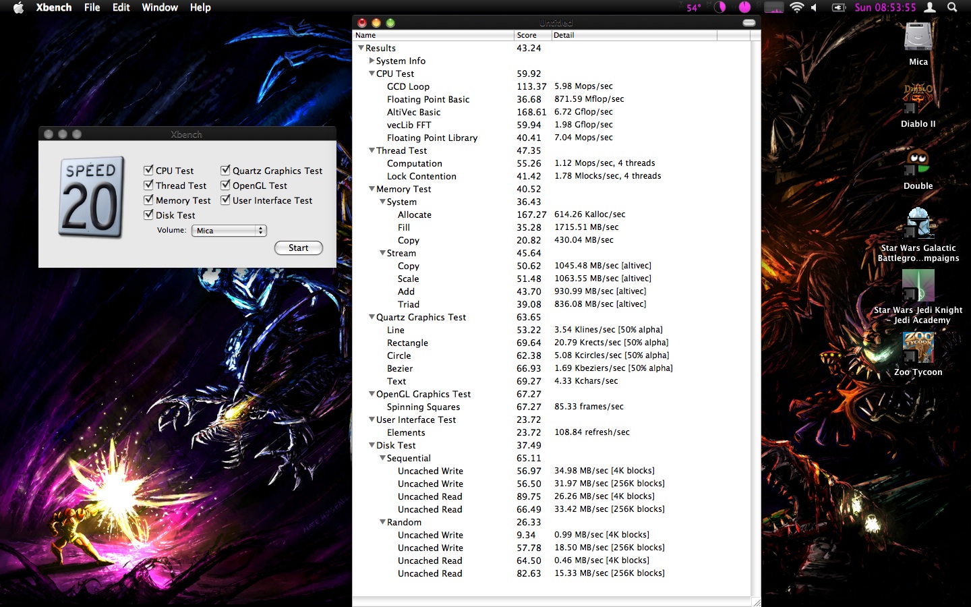
Task: Disable the Disk Test checkbox
Action: pos(148,215)
